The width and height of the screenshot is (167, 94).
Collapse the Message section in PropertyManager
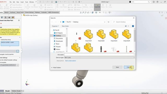pos(20,27)
